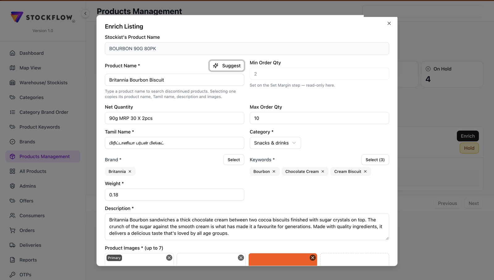Go to Consumers

43,216
